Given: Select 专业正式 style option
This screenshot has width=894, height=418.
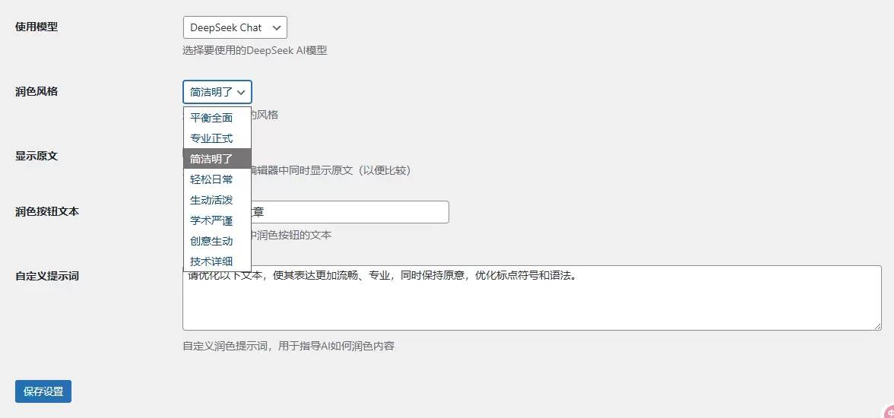Looking at the screenshot, I should point(217,138).
